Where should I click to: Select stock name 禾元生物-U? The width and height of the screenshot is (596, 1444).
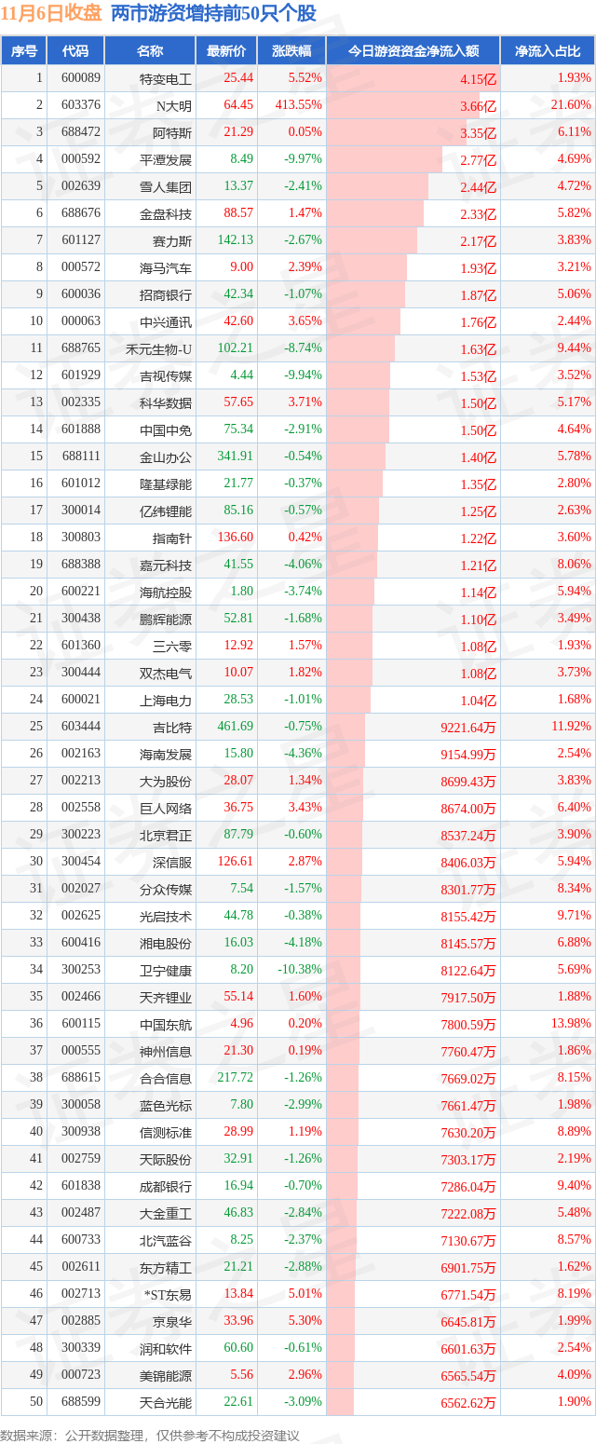pyautogui.click(x=158, y=349)
